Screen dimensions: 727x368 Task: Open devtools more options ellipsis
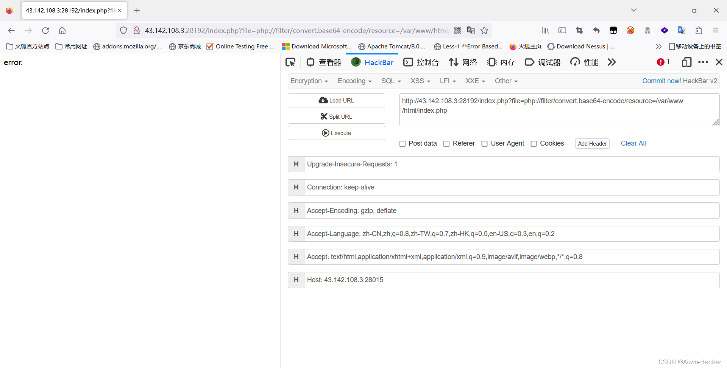(703, 62)
